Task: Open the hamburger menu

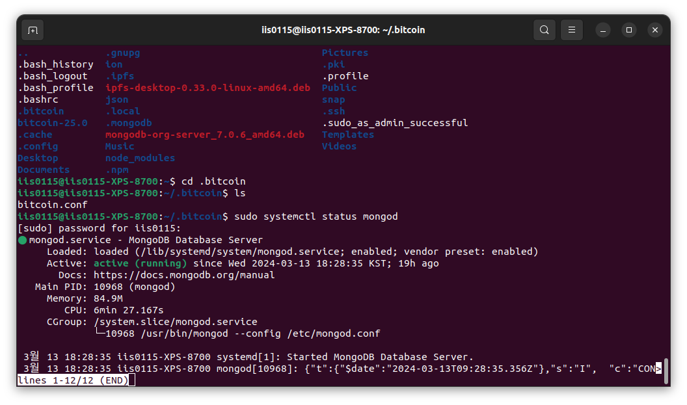Action: point(572,30)
